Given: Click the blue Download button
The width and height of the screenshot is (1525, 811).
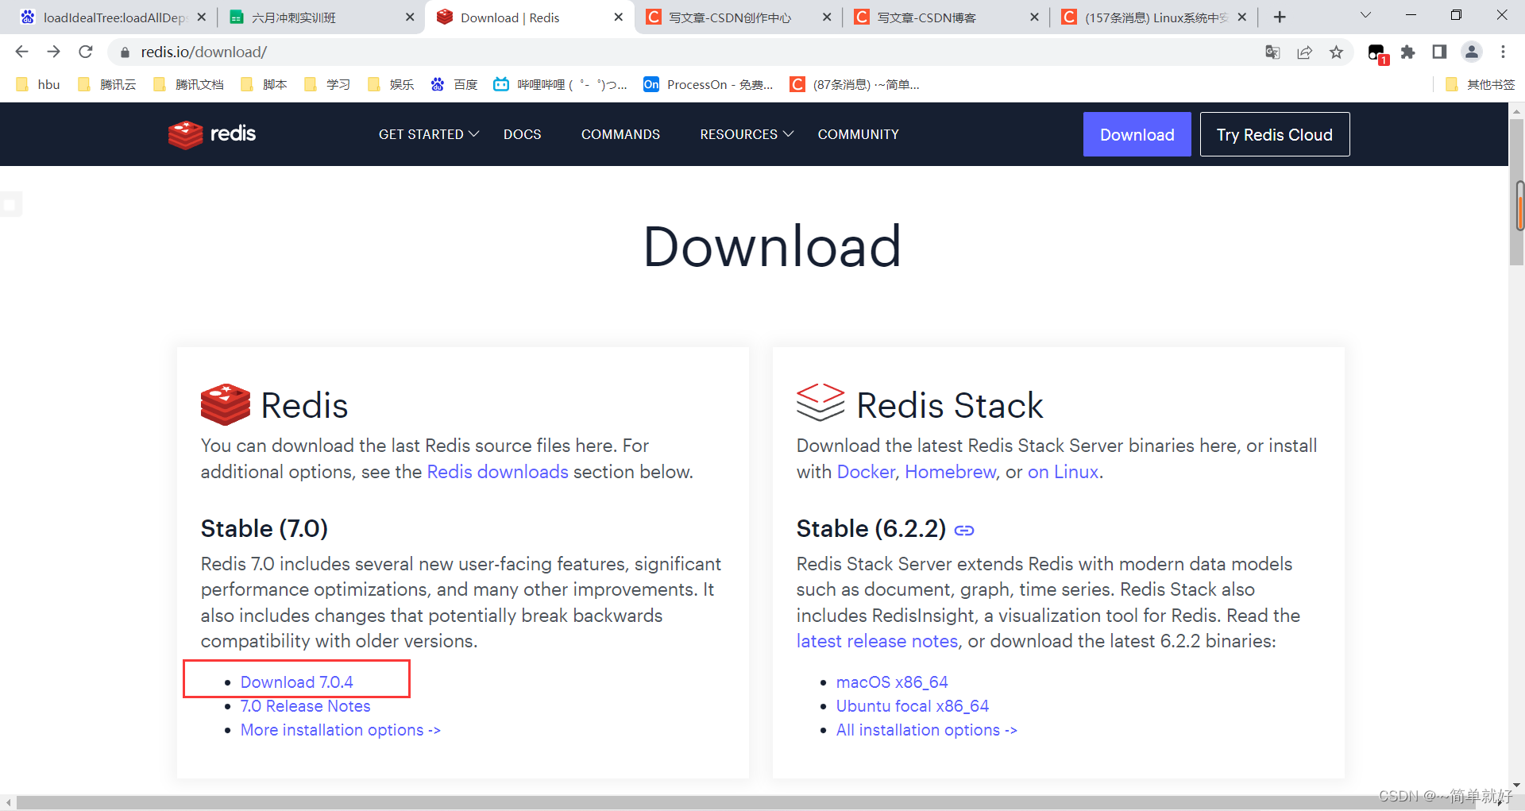Looking at the screenshot, I should coord(1137,134).
